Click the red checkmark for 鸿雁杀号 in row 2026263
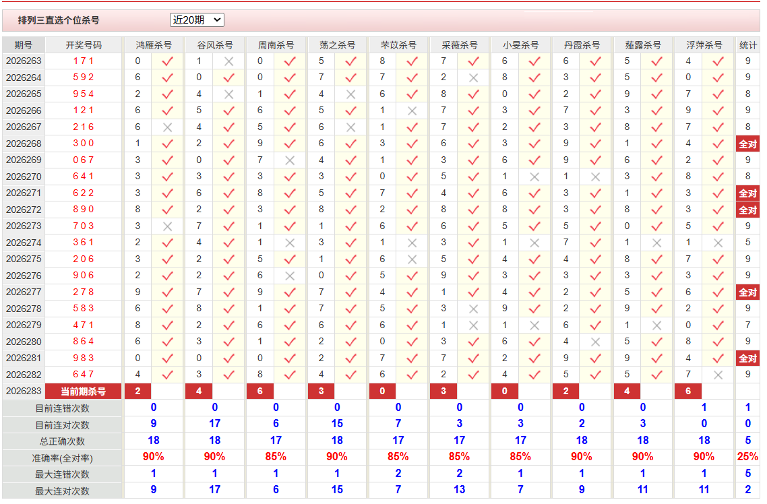Viewport: 767px width, 504px height. pyautogui.click(x=167, y=61)
